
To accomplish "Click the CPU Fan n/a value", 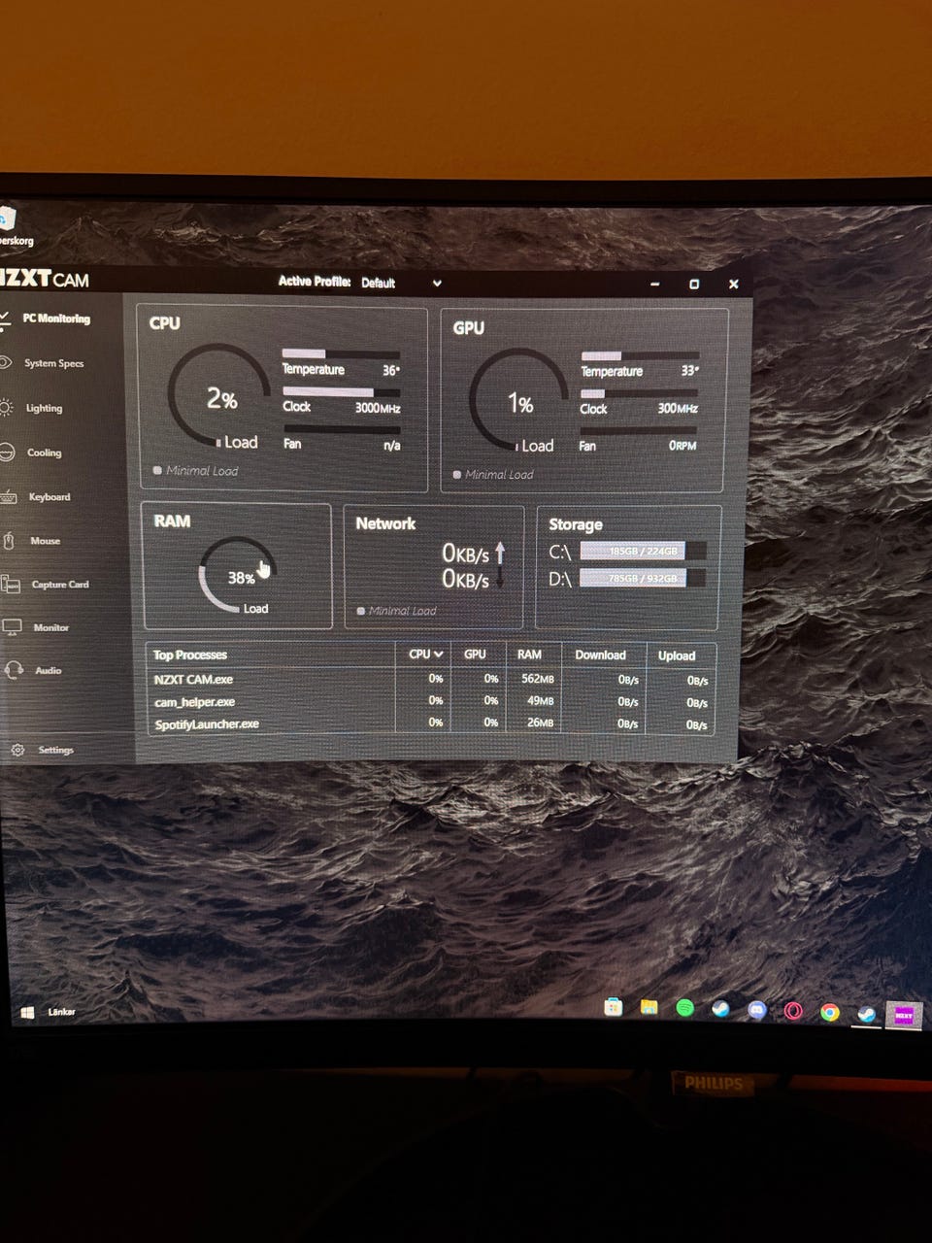I will point(392,445).
